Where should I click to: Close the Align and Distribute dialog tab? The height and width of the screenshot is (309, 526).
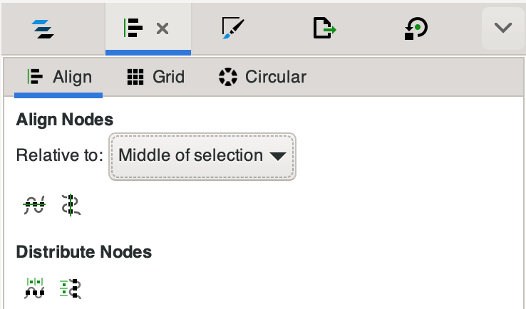tap(163, 29)
